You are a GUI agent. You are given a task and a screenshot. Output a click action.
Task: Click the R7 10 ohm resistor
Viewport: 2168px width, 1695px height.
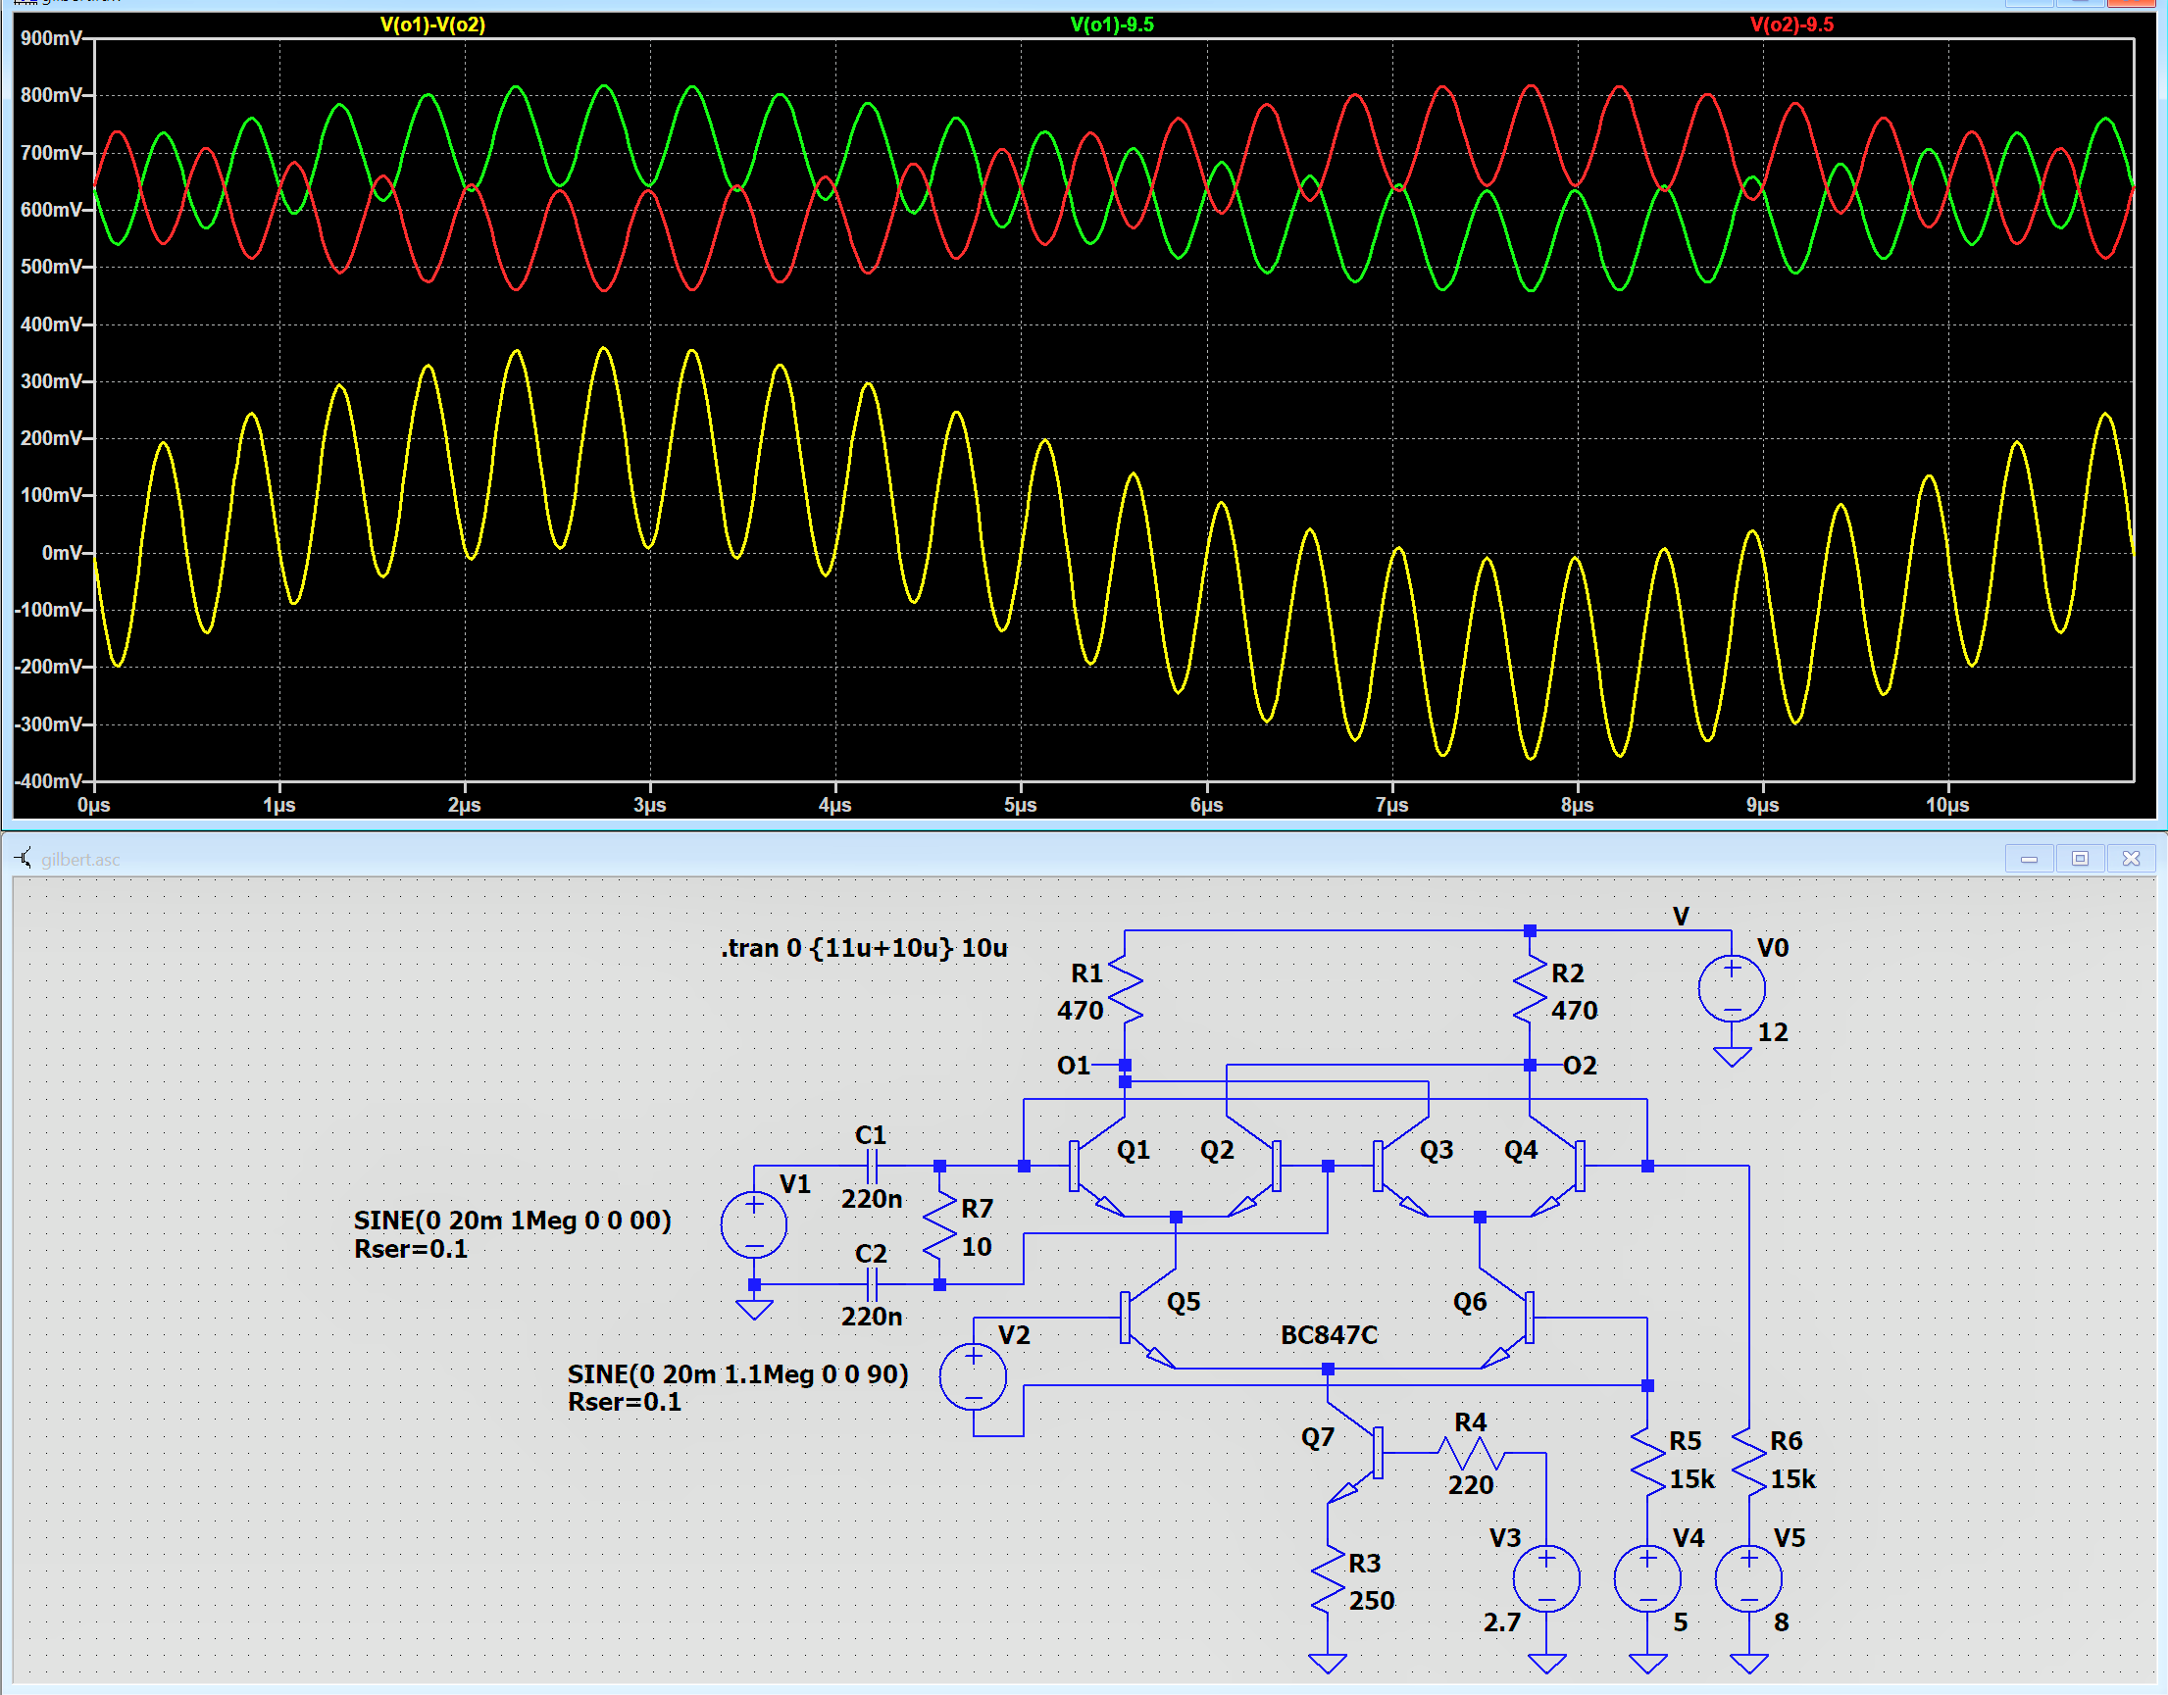click(939, 1226)
